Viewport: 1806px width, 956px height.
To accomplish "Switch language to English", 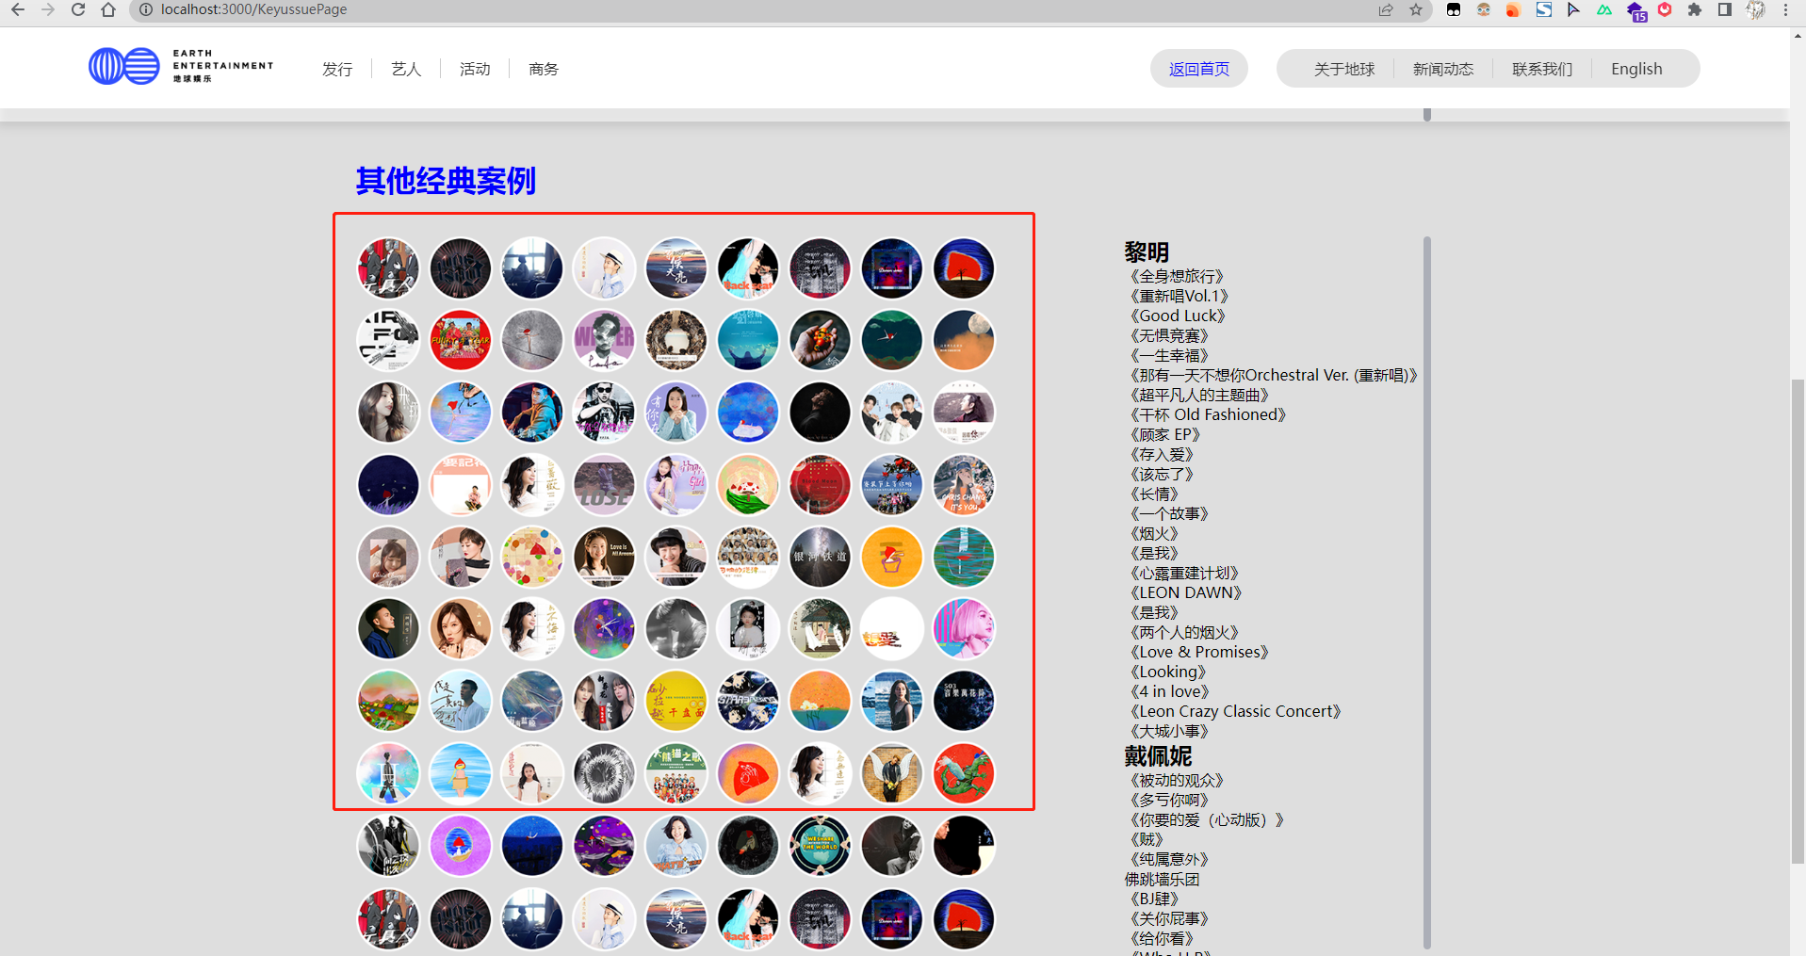I will coord(1636,69).
